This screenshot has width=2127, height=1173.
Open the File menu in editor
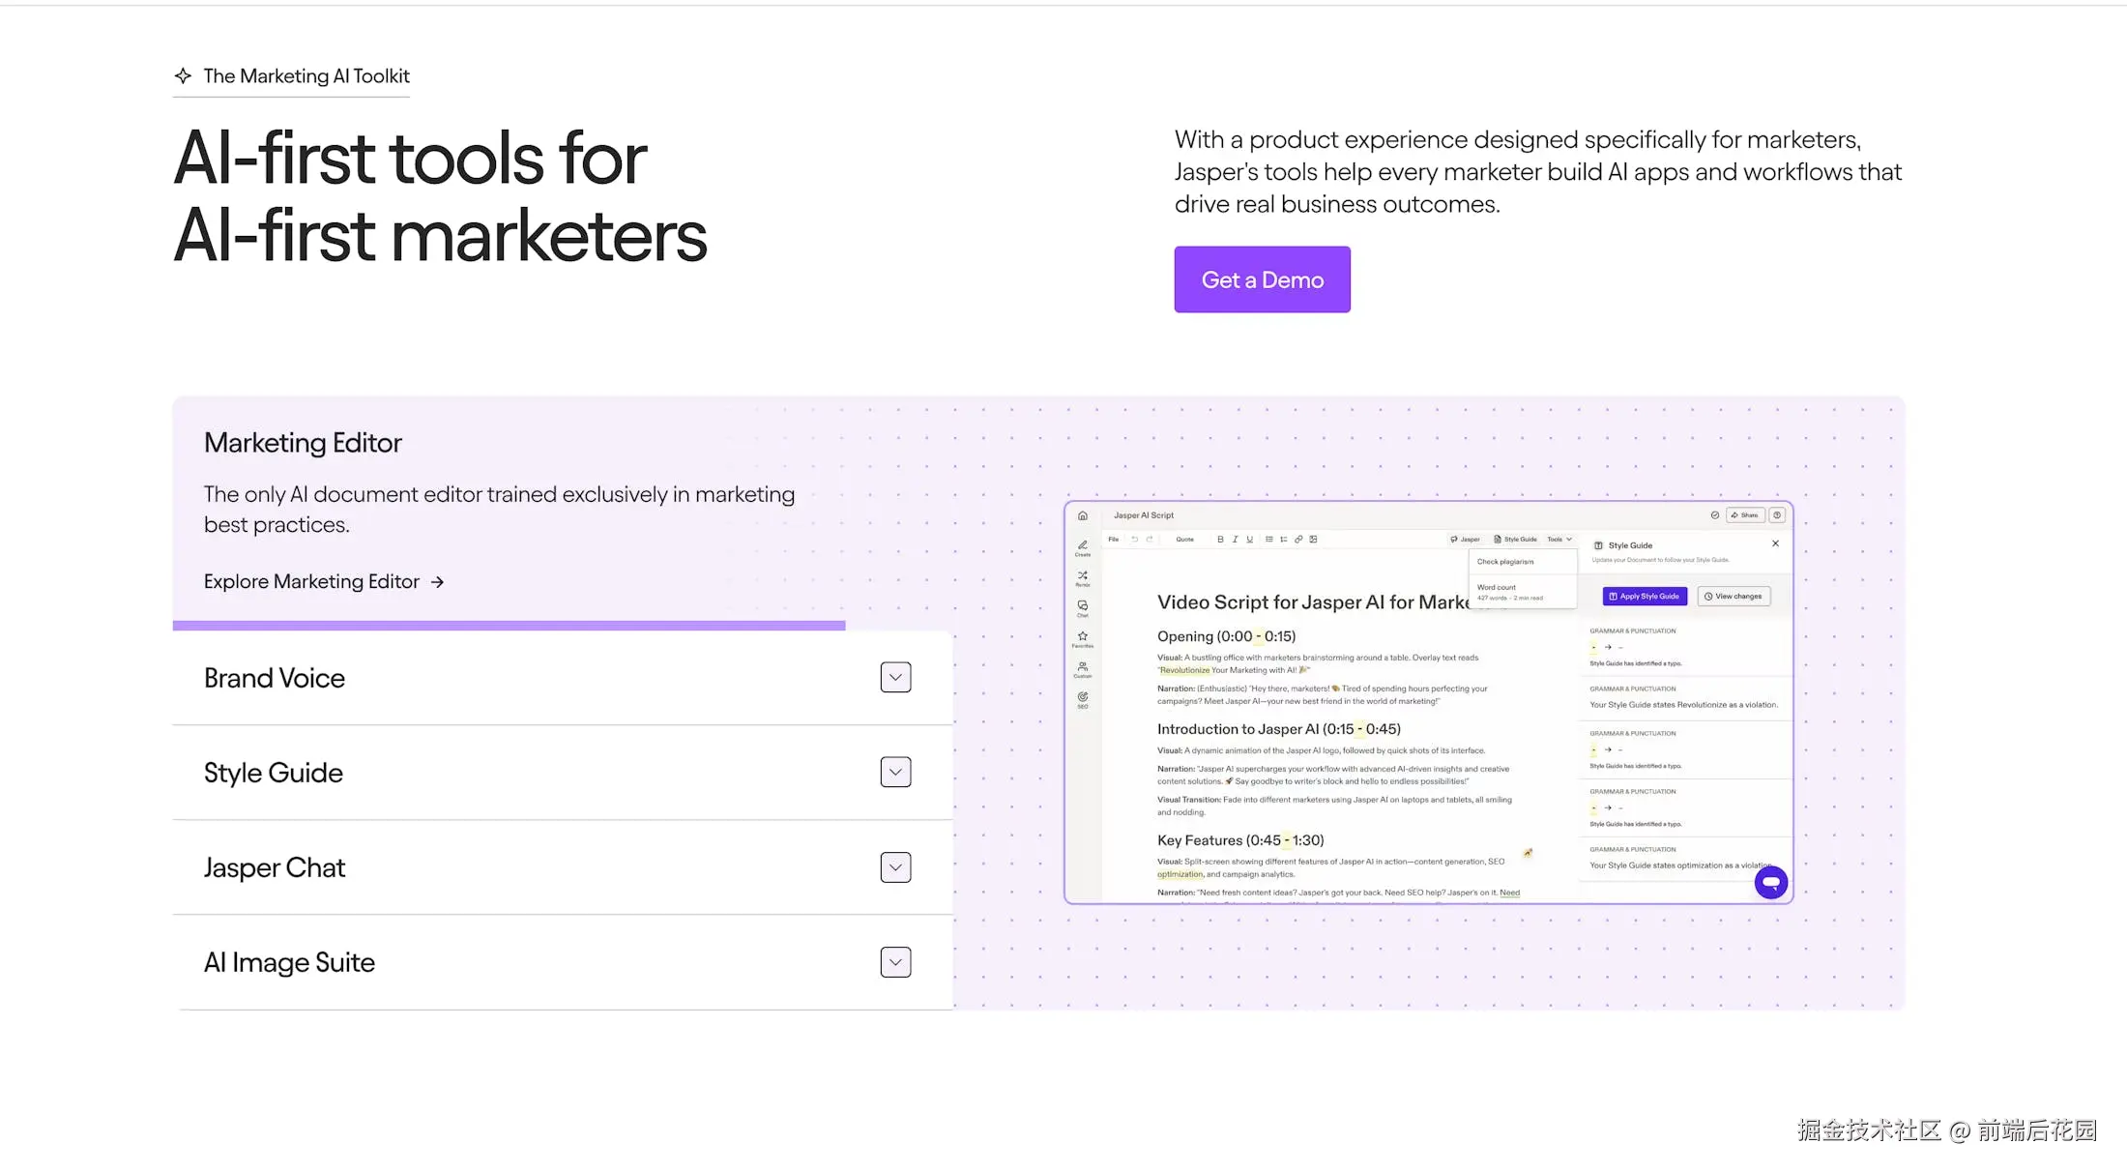click(1113, 540)
